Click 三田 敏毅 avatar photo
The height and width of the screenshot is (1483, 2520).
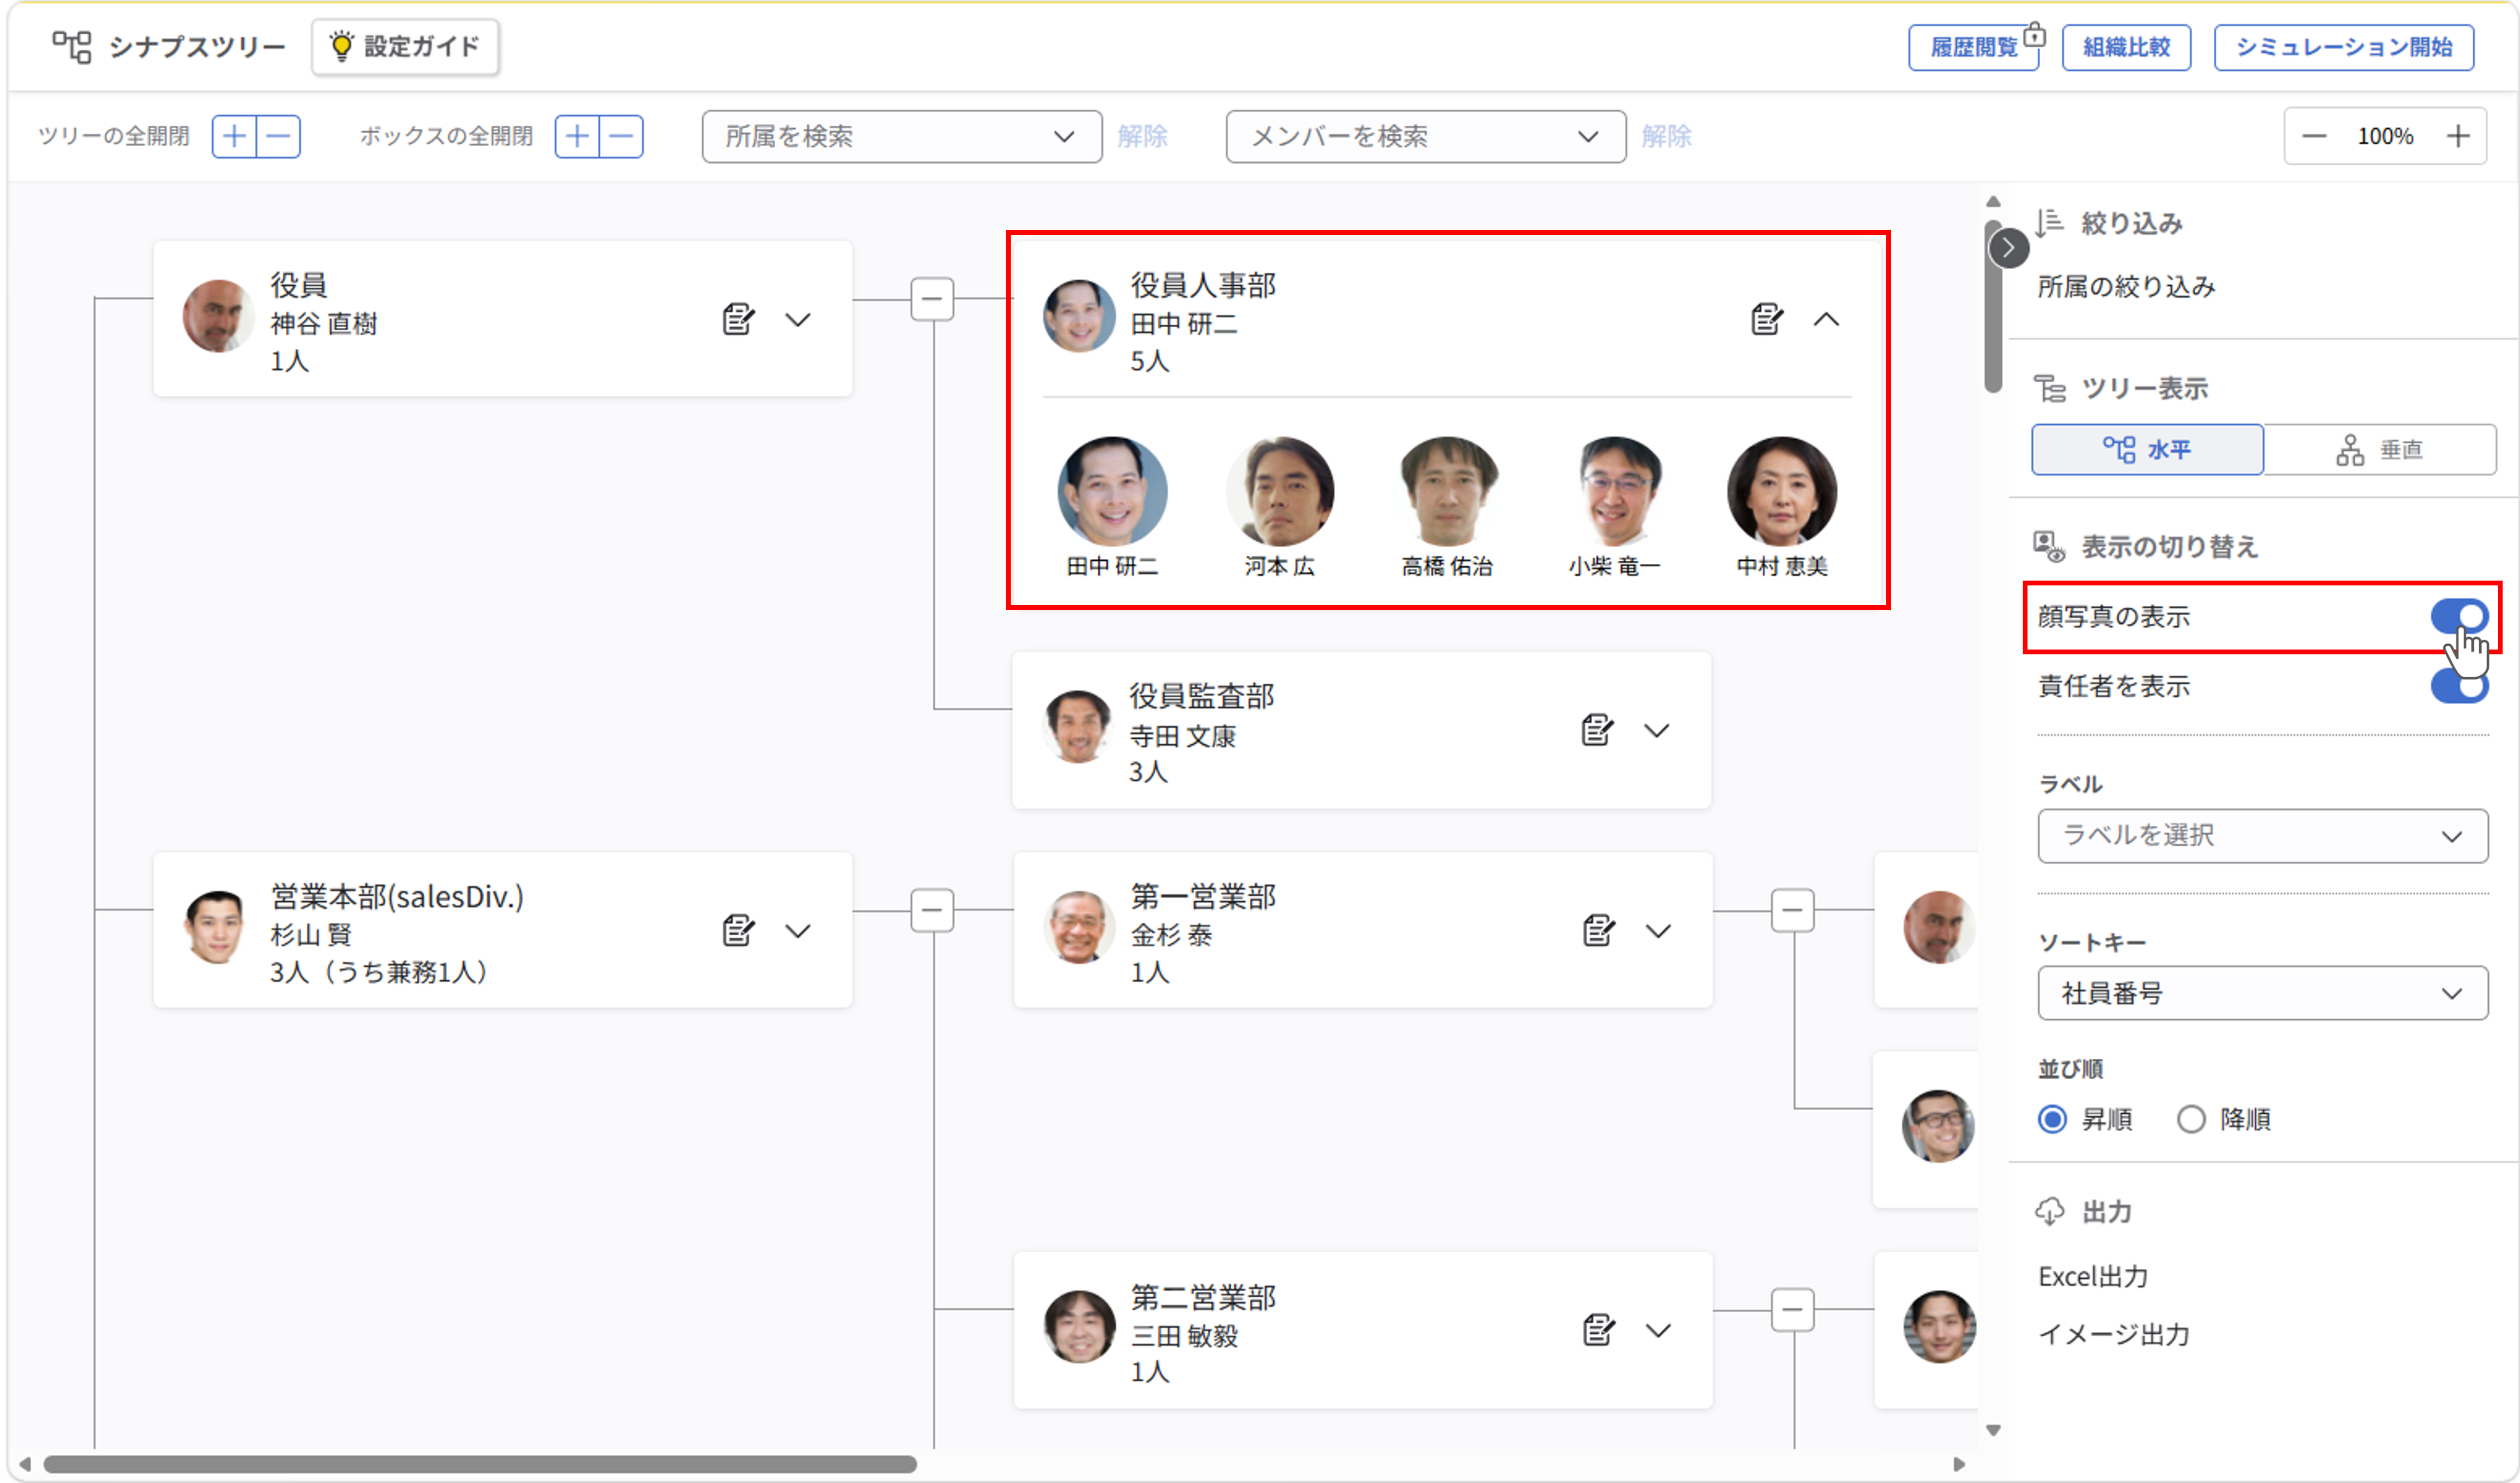[x=1078, y=1327]
